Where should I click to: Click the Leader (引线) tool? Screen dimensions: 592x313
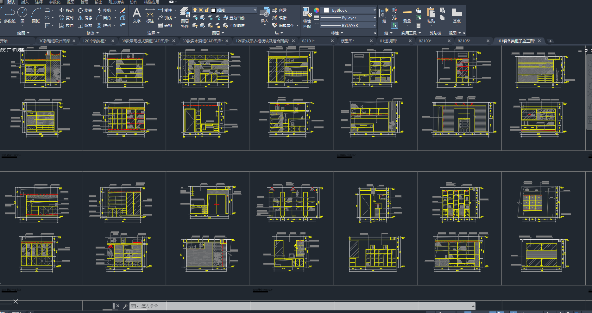pos(165,18)
